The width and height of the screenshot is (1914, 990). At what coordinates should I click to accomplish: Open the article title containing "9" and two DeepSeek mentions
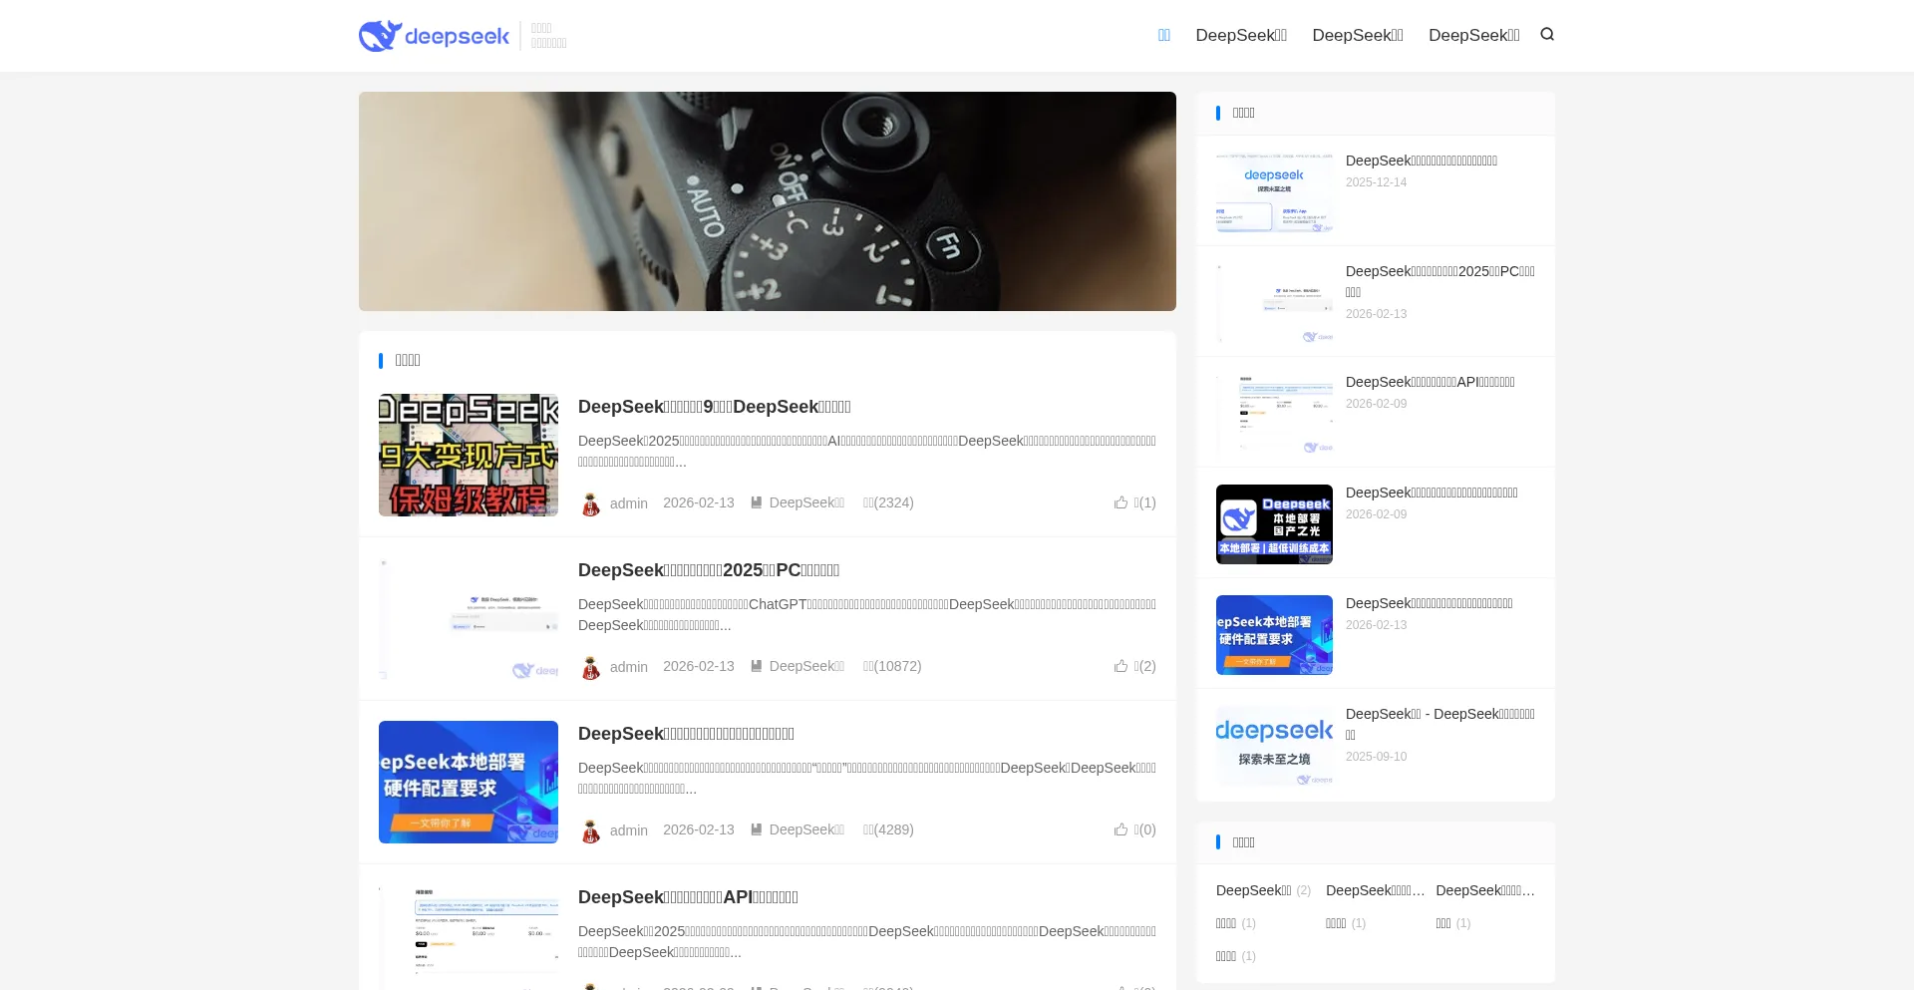(x=715, y=407)
